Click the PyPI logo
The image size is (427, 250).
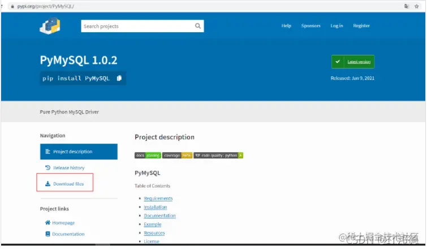(50, 25)
